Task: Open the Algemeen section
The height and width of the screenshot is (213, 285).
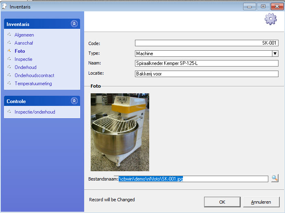Action: [24, 35]
